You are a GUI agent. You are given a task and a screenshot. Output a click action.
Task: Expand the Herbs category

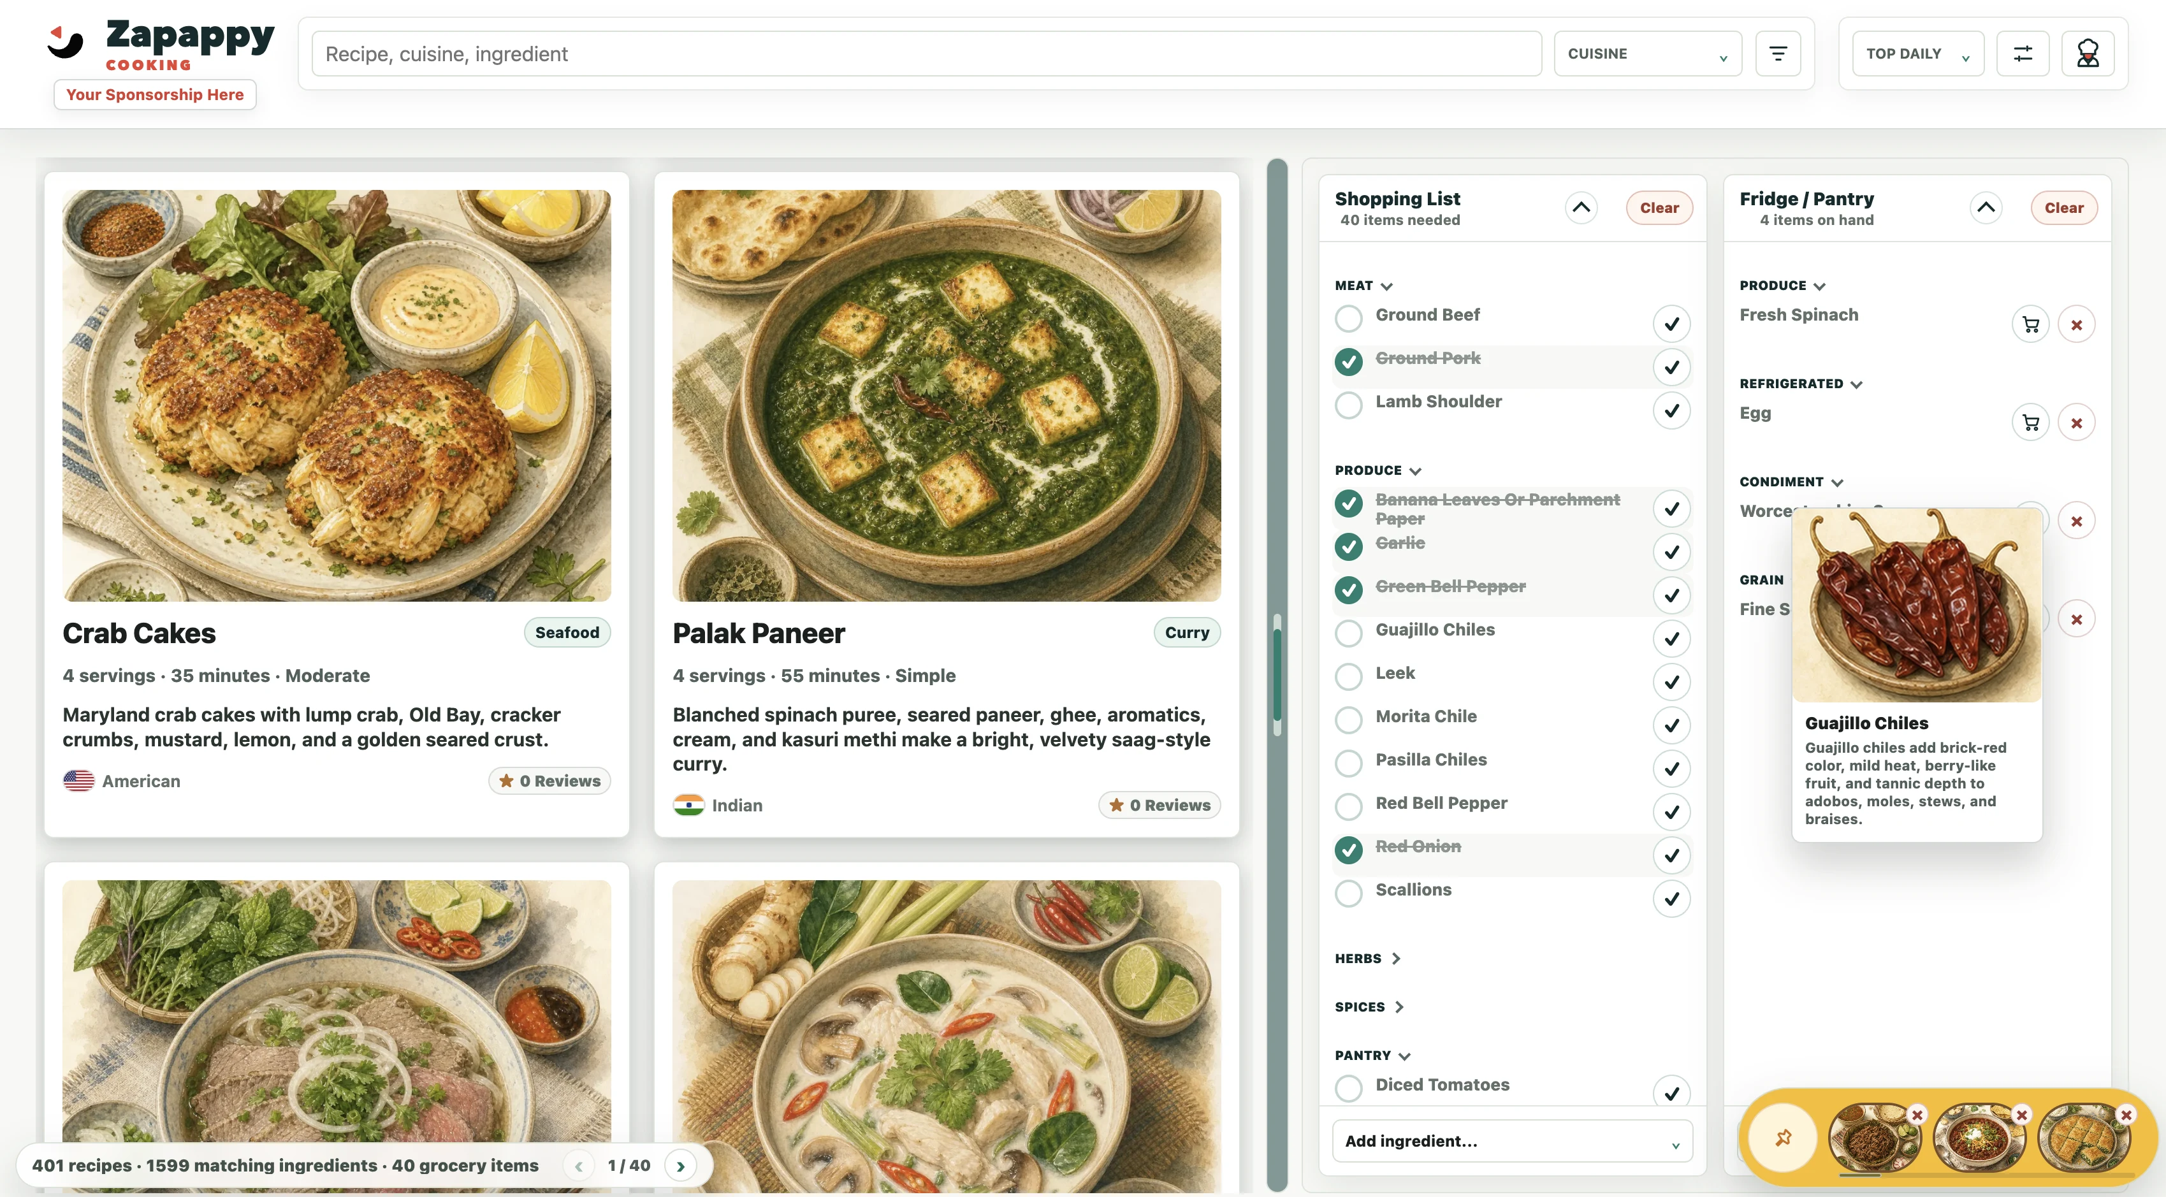pos(1367,958)
